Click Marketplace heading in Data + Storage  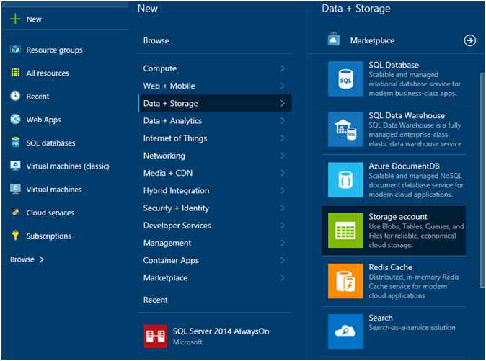click(x=372, y=40)
